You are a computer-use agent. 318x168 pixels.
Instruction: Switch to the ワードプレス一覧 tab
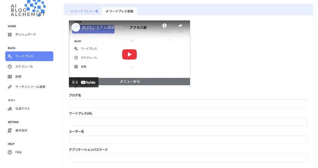coord(84,11)
